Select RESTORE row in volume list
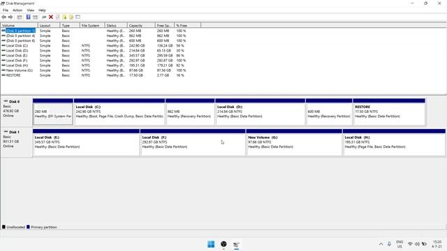 coord(94,75)
